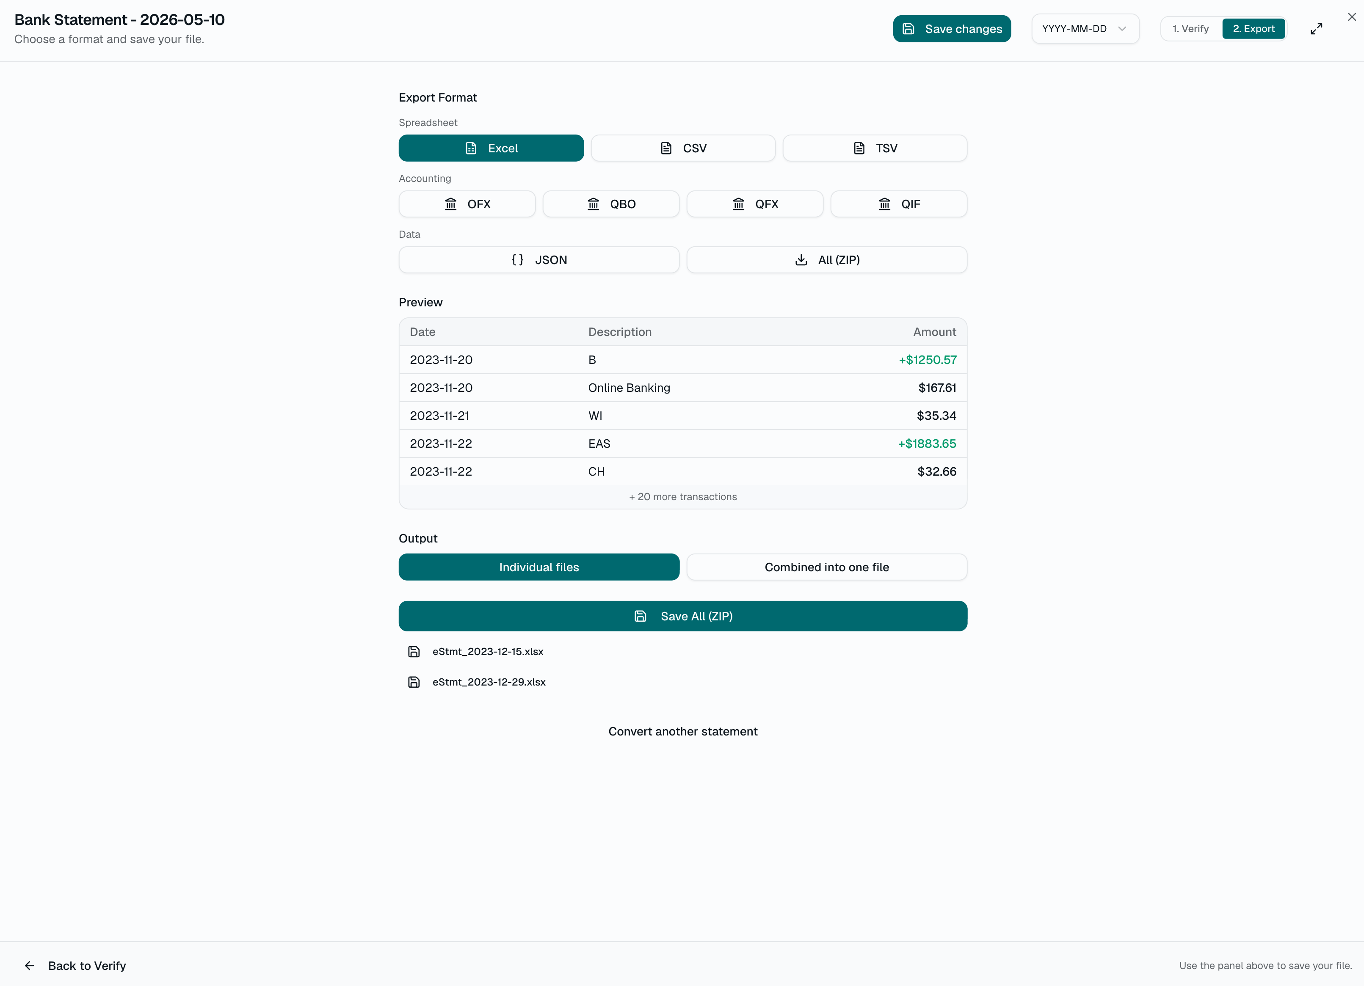Click the bank icon on the QBO button

(x=593, y=204)
